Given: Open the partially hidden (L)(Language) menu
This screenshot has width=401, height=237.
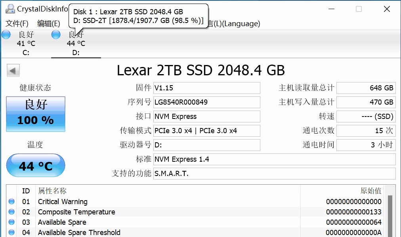Looking at the screenshot, I should pyautogui.click(x=234, y=23).
